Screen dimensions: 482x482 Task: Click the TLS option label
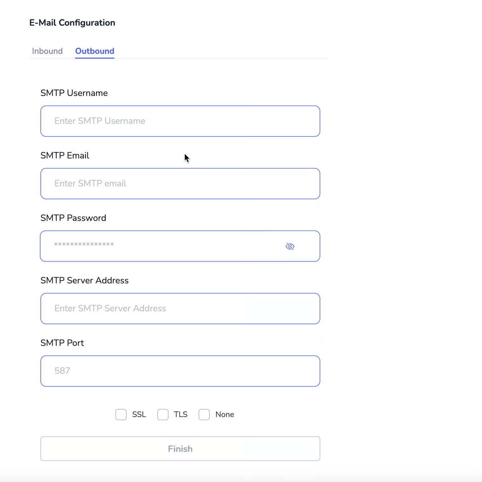point(180,414)
